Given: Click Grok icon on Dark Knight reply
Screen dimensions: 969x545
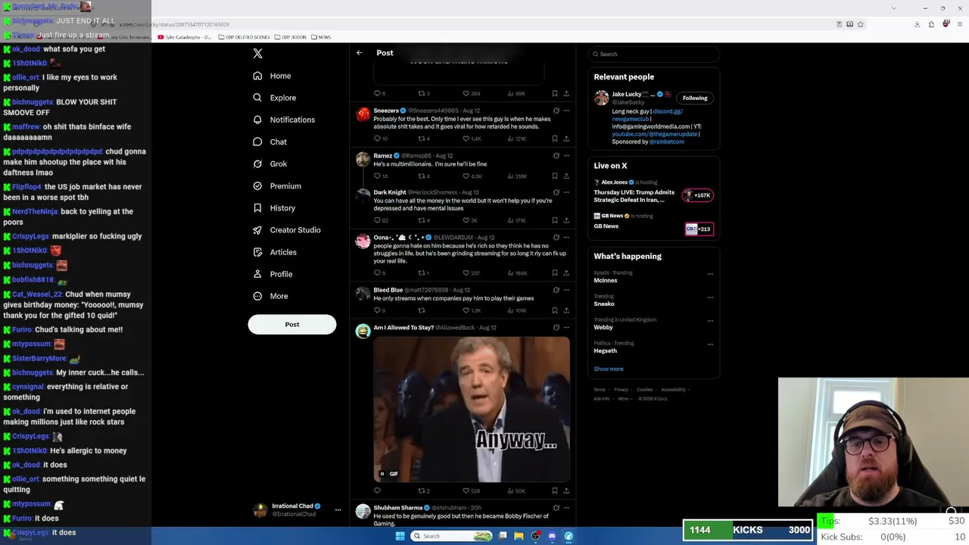Looking at the screenshot, I should pyautogui.click(x=556, y=192).
